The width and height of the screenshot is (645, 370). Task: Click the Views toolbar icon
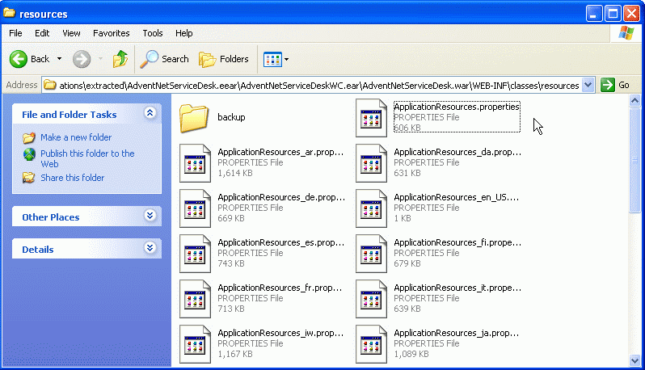272,60
